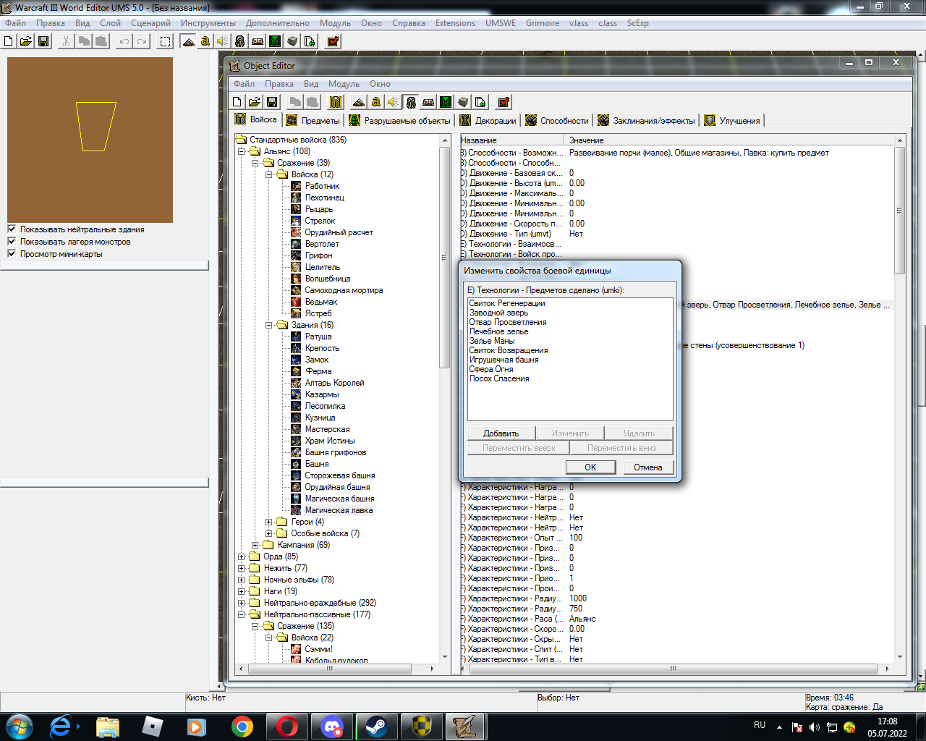Screen dimensions: 926x741
Task: Open Import Manager from main toolbar
Action: (310, 41)
